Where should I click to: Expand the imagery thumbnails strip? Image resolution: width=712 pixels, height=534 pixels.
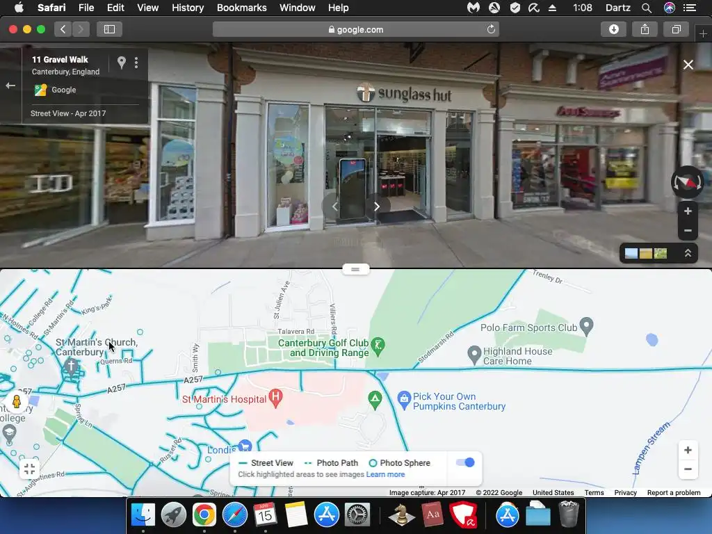688,253
